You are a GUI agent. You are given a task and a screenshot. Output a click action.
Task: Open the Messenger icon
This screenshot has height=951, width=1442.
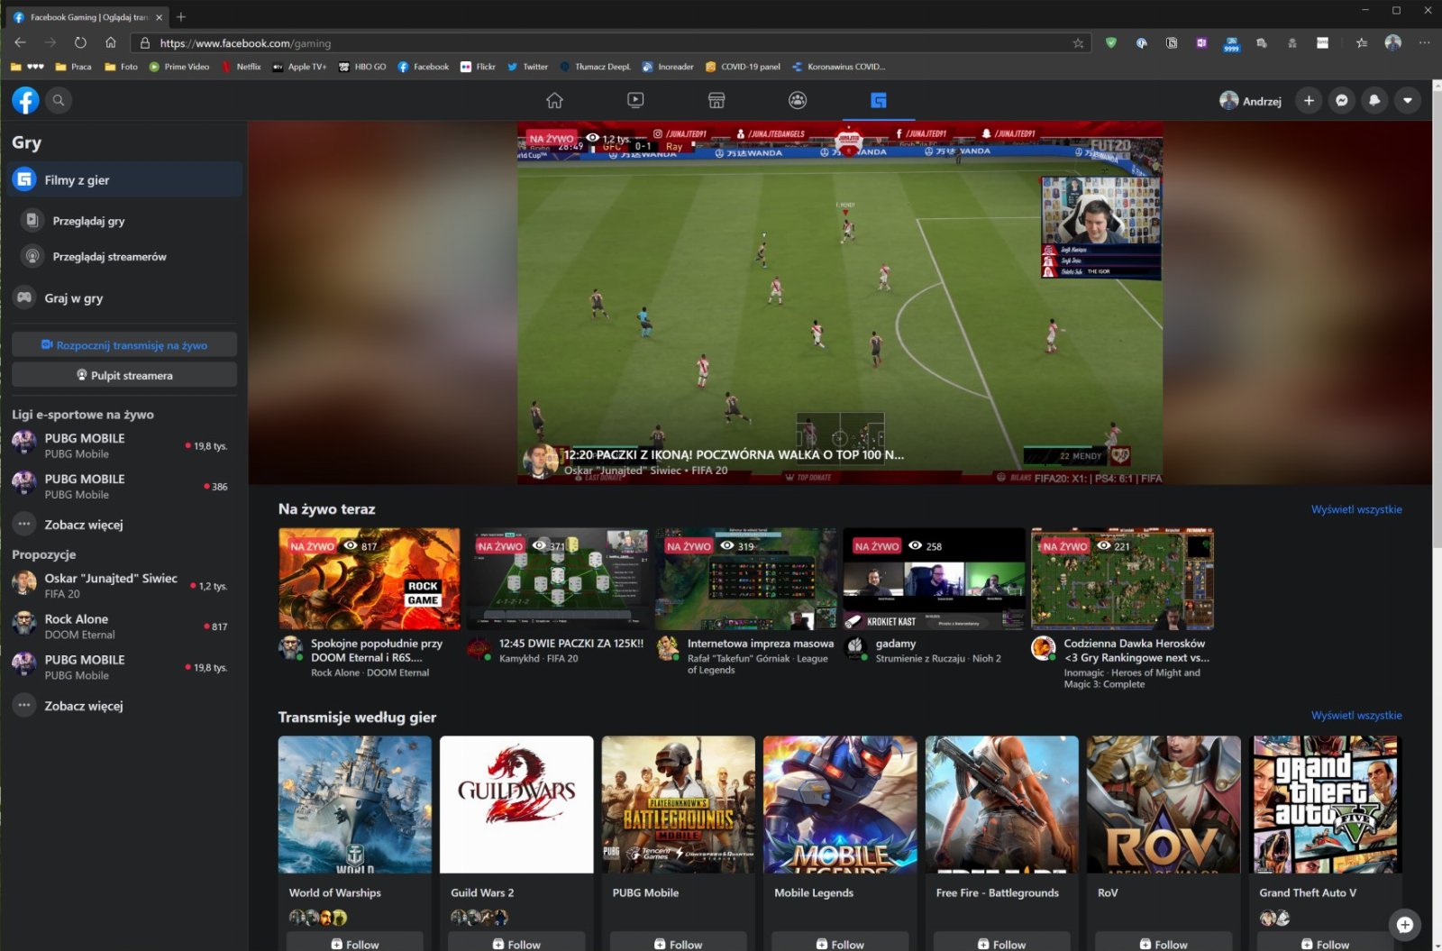[1342, 100]
